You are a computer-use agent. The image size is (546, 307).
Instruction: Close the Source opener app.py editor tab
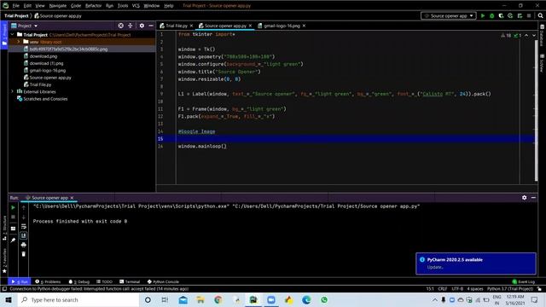250,26
